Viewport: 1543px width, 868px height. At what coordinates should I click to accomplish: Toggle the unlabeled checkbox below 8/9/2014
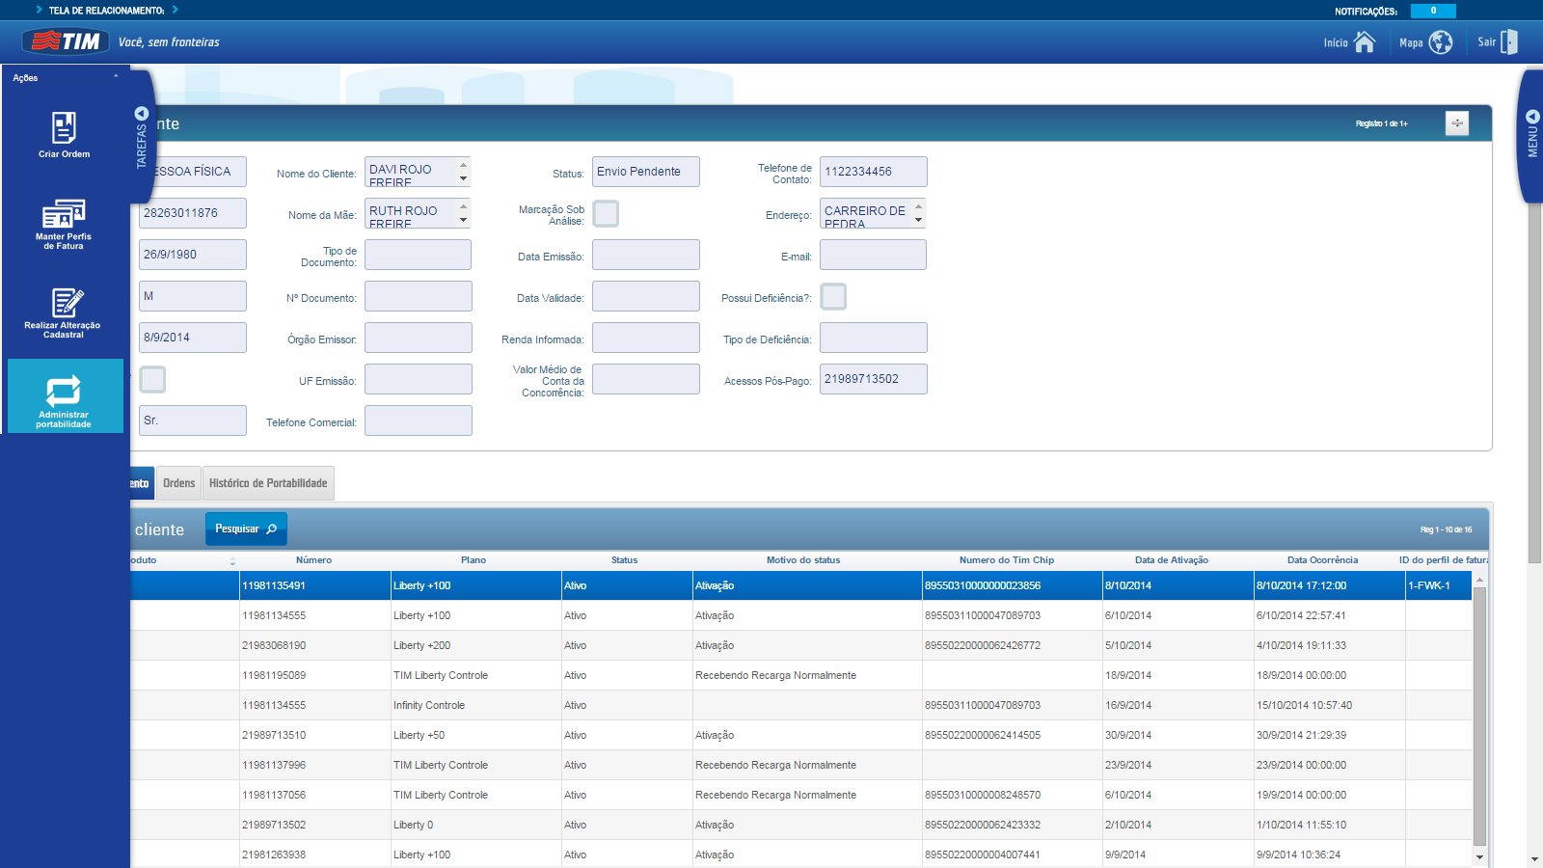tap(152, 379)
